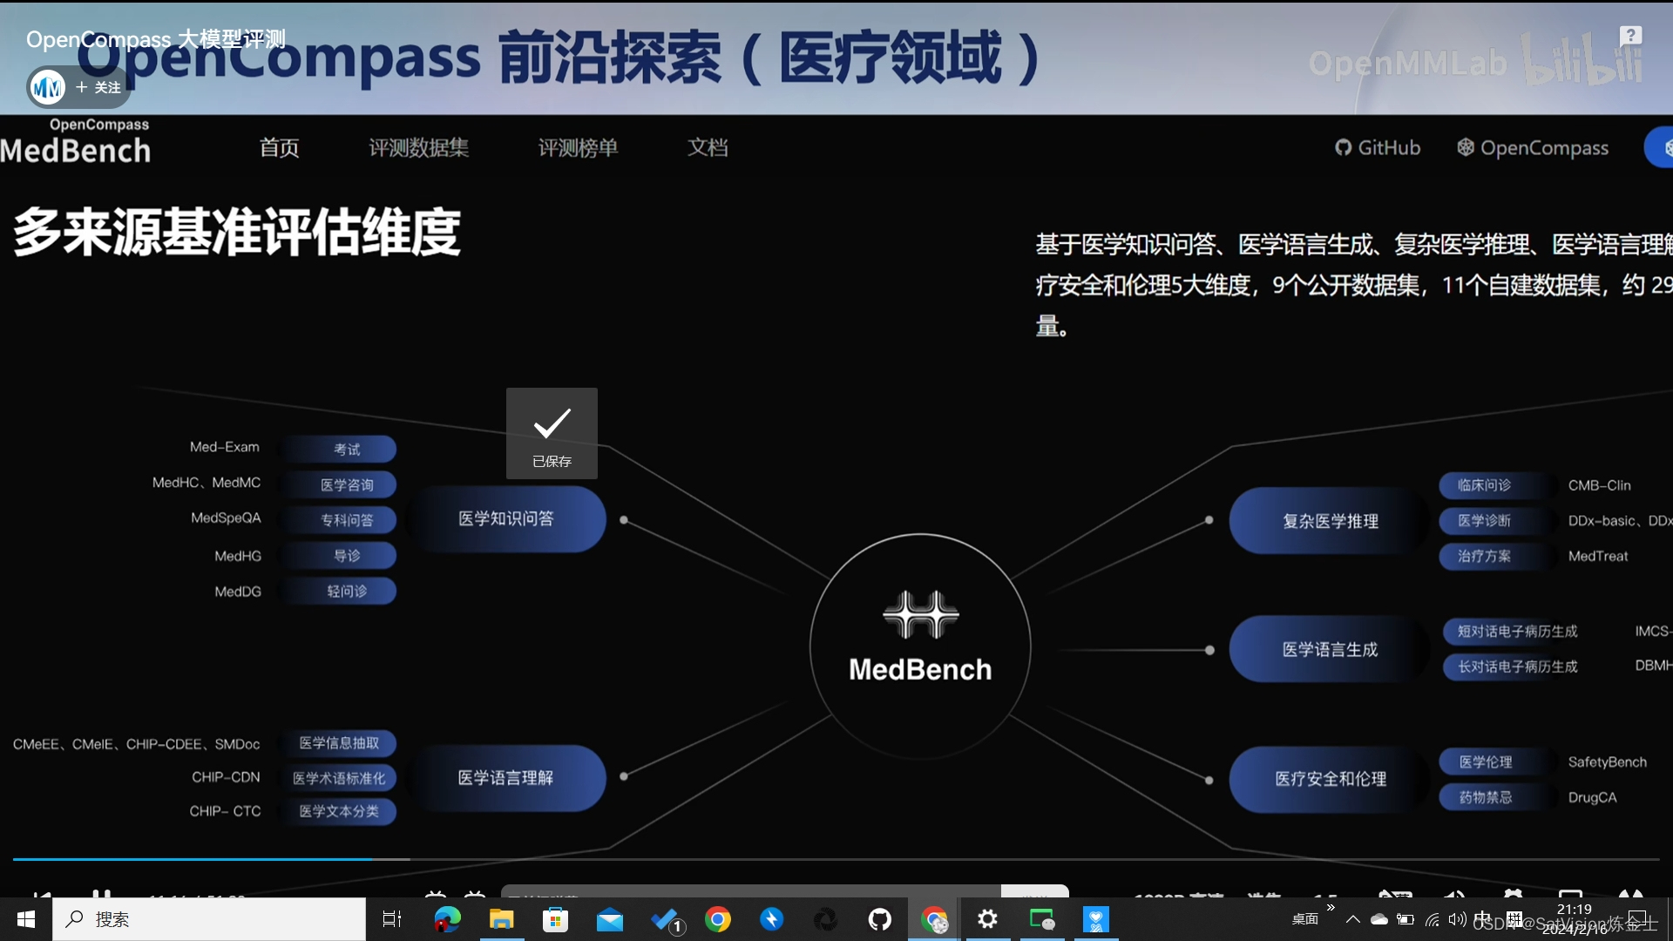Show hidden system tray icons
The image size is (1673, 941).
(1352, 919)
